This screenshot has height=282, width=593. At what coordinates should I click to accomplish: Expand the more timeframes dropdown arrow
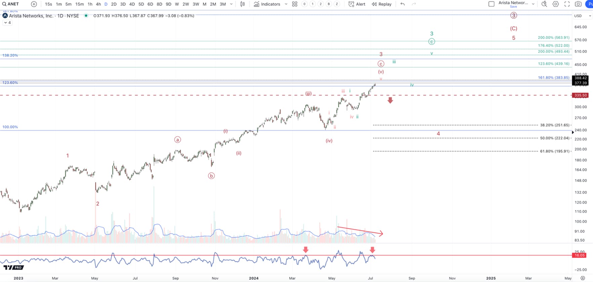tap(231, 4)
